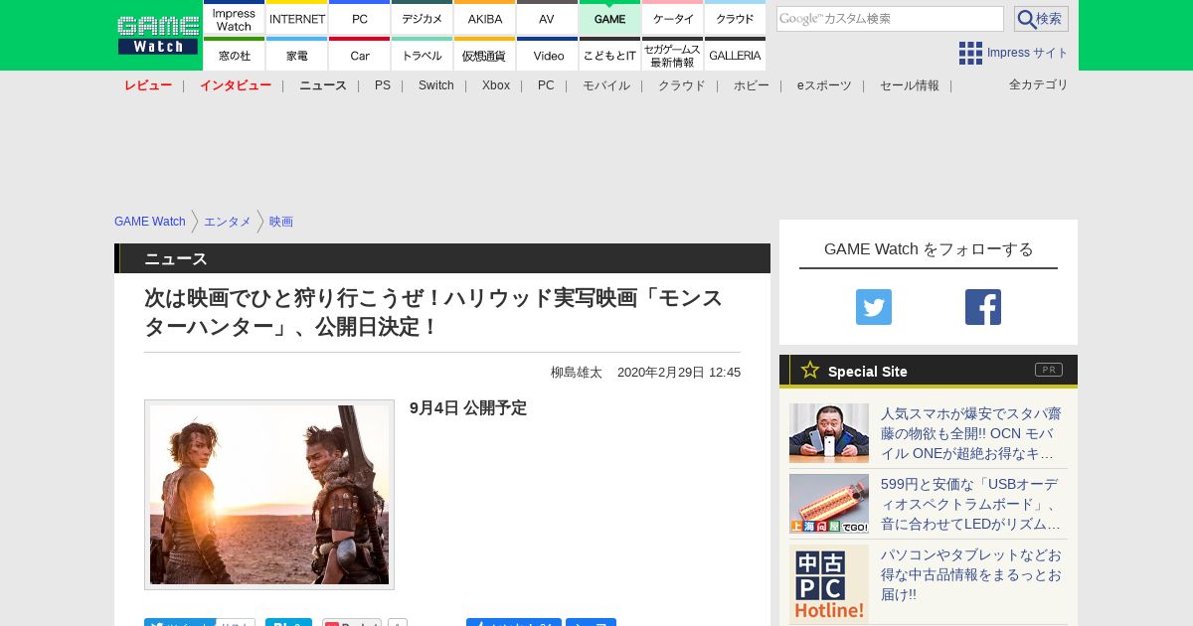Click the Special Site star icon
Image resolution: width=1193 pixels, height=626 pixels.
click(x=810, y=370)
